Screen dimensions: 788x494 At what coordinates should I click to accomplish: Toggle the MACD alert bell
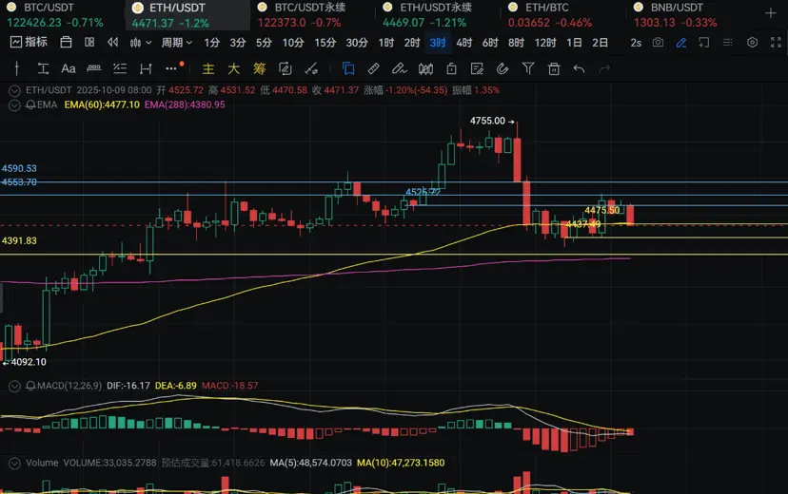click(30, 386)
